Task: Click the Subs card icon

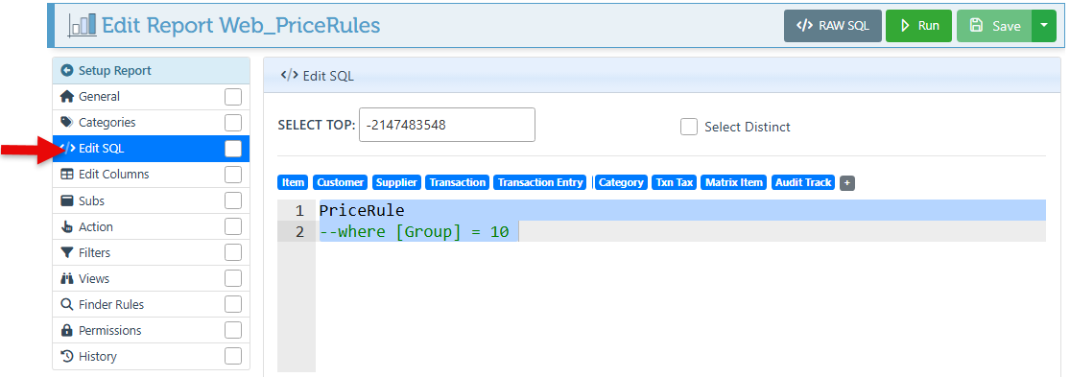Action: pyautogui.click(x=67, y=200)
